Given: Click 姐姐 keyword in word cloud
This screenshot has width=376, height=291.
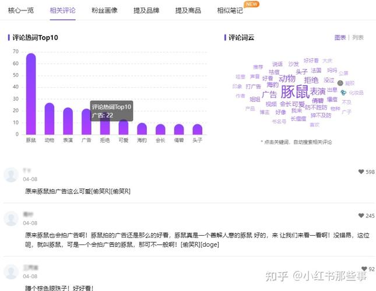Looking at the screenshot, I should pyautogui.click(x=255, y=100).
